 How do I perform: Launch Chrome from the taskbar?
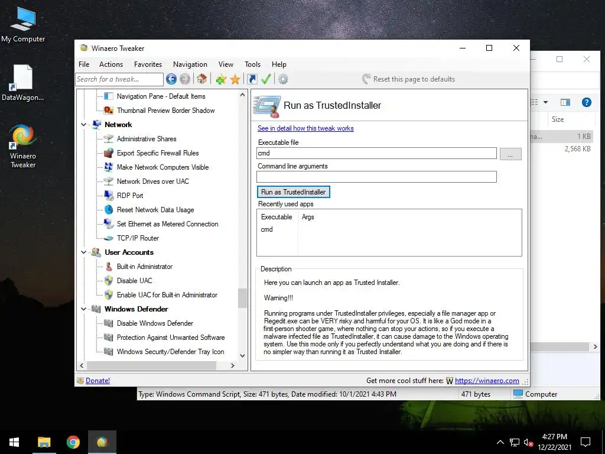(x=73, y=442)
